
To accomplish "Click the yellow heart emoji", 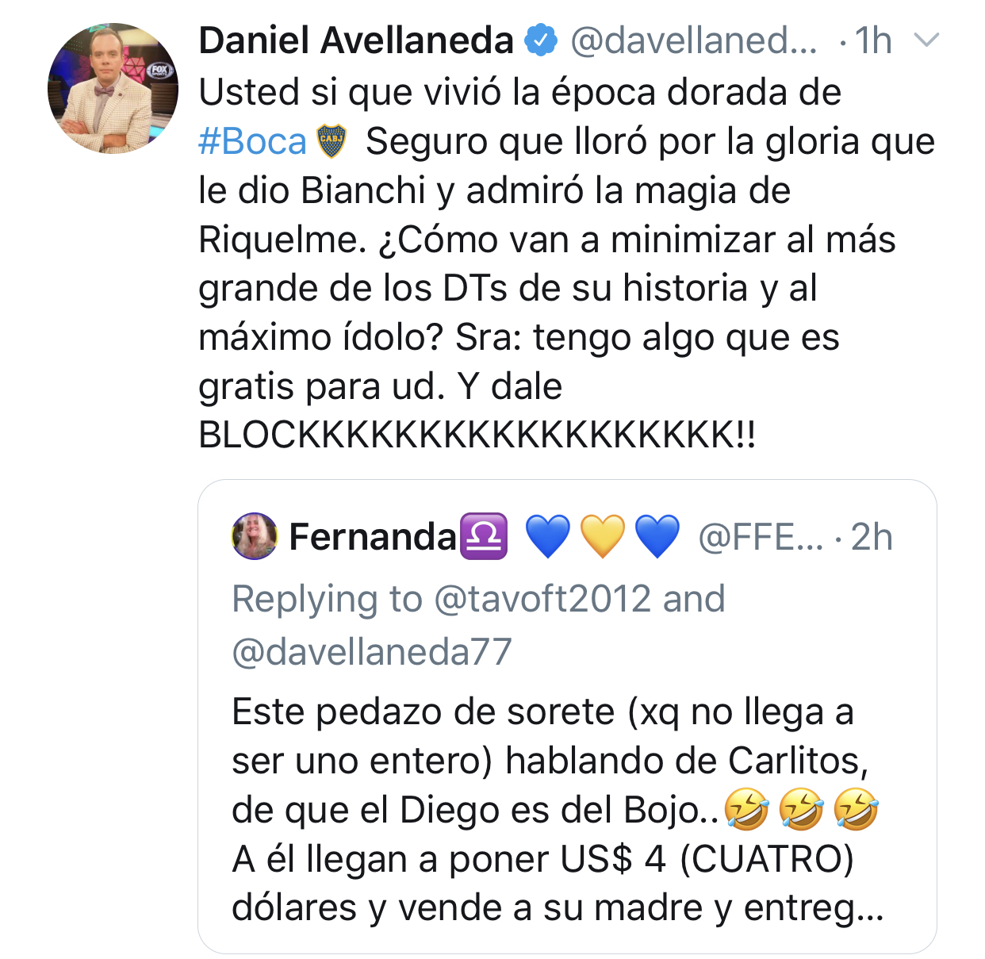I will [603, 537].
